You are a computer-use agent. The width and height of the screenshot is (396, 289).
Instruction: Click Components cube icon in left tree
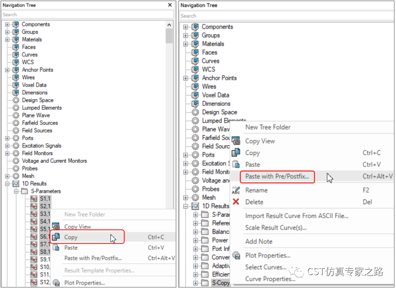[x=16, y=24]
